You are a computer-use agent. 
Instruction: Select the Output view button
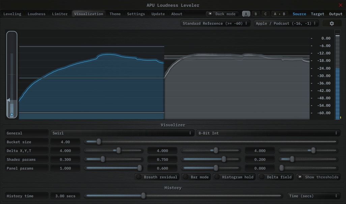(336, 14)
